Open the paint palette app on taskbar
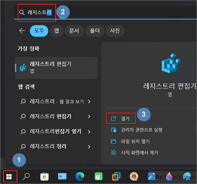197x184 pixels. point(187,176)
